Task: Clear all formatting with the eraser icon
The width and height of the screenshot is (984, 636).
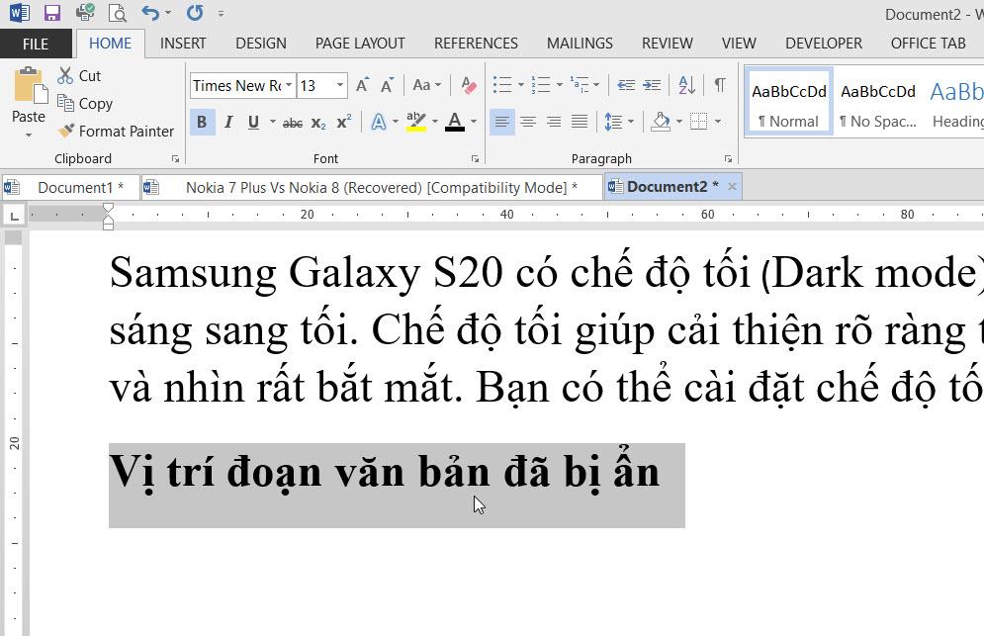Action: (x=468, y=86)
